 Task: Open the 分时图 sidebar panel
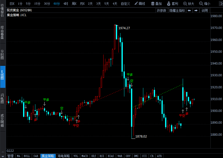point(2,55)
